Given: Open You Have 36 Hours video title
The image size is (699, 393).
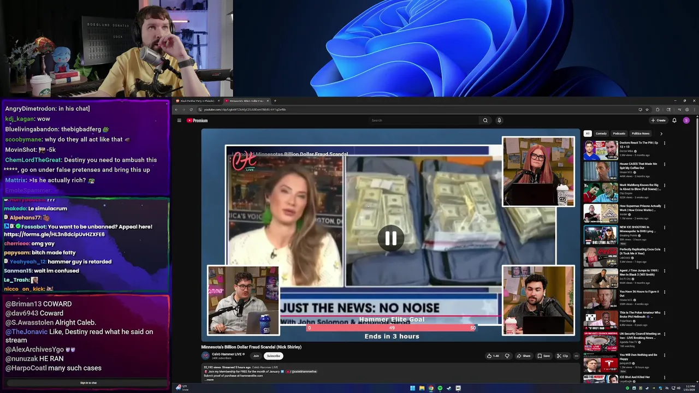Looking at the screenshot, I should (x=639, y=294).
